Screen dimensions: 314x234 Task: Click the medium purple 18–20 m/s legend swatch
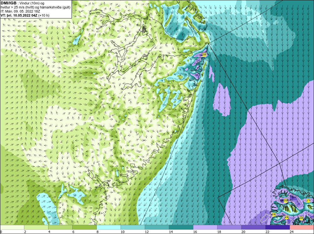229,227
